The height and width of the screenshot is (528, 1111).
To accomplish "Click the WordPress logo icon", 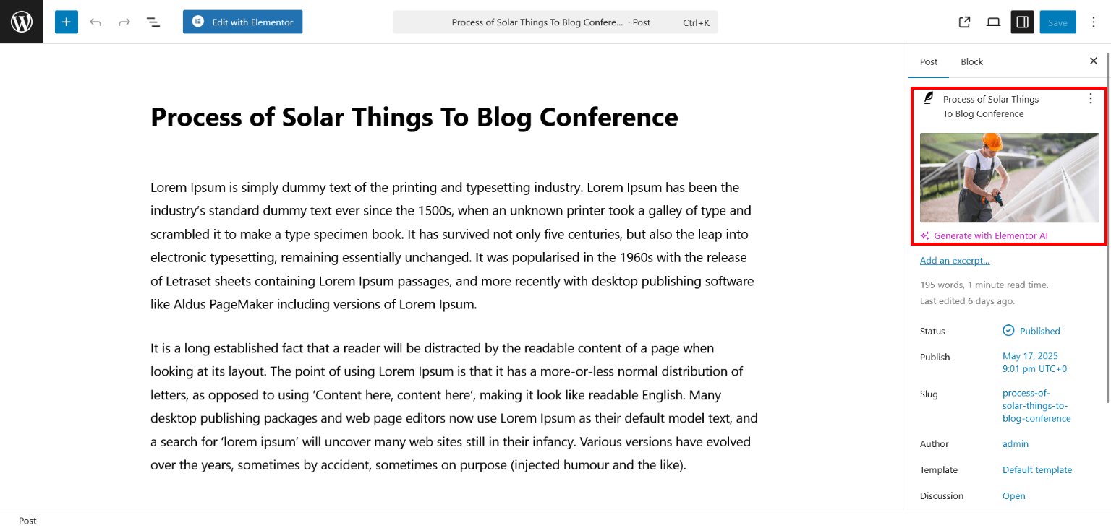I will pyautogui.click(x=22, y=22).
